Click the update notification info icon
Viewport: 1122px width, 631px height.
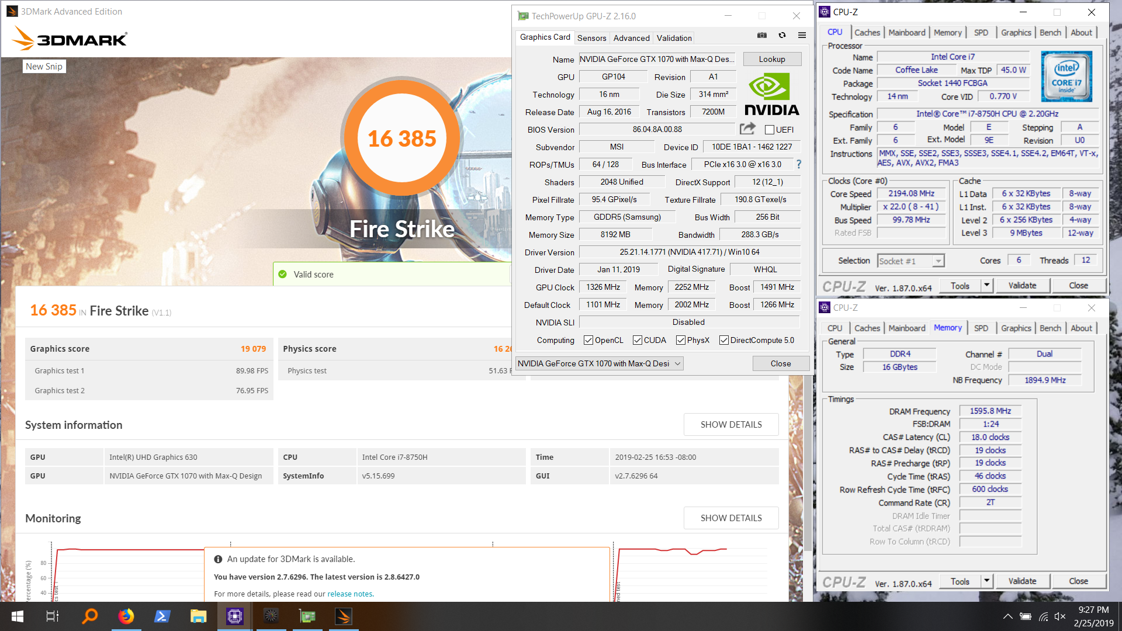coord(218,559)
